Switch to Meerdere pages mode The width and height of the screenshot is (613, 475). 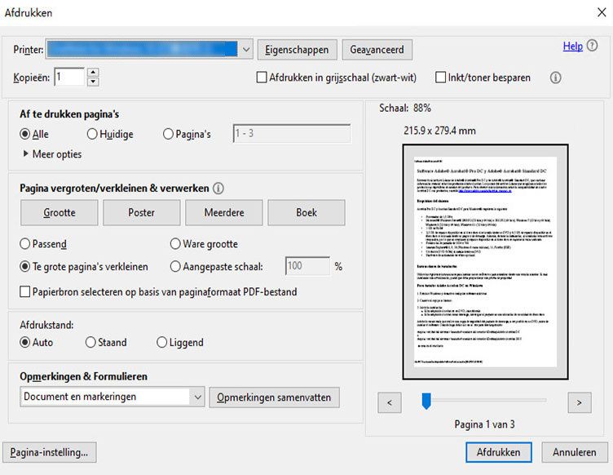224,212
